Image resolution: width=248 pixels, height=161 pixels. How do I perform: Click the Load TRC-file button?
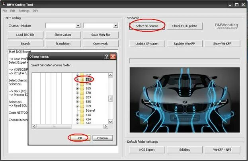(x=25, y=35)
